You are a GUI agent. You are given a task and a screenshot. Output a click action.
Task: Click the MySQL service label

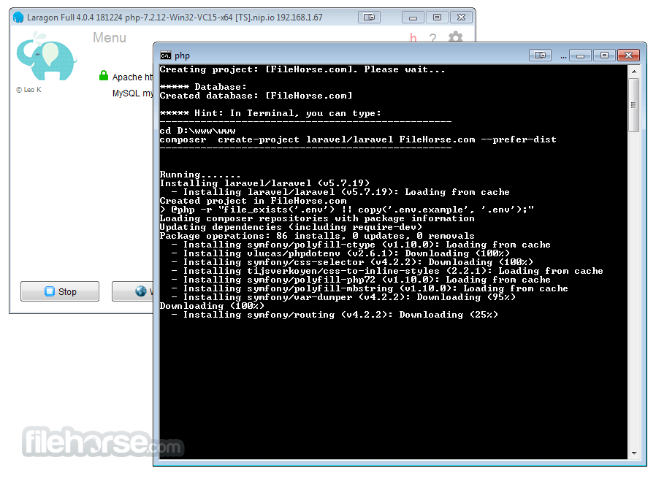pos(132,93)
